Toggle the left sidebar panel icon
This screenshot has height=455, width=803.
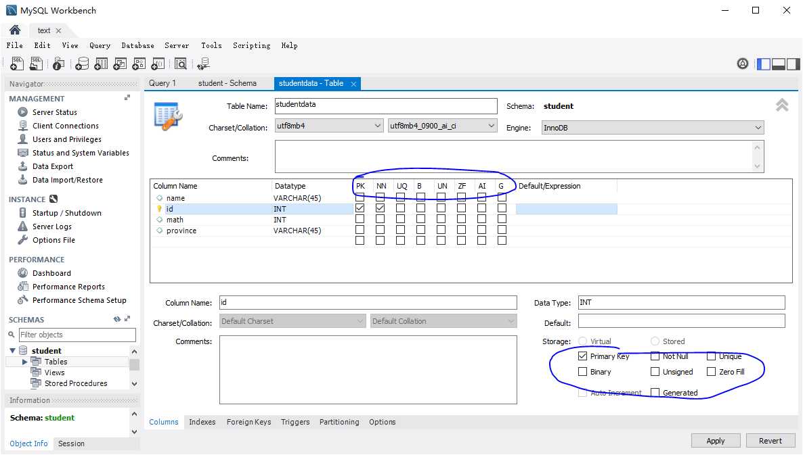click(764, 64)
